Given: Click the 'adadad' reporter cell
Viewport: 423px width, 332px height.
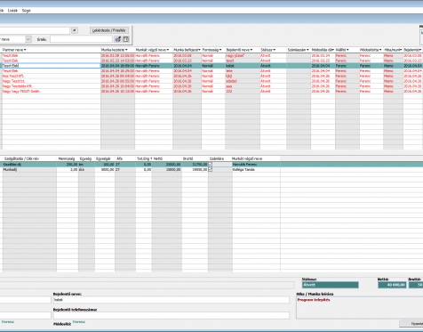Looking at the screenshot, I should (x=243, y=81).
